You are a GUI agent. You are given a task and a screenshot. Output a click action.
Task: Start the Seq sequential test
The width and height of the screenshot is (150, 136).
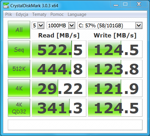[x=19, y=49]
